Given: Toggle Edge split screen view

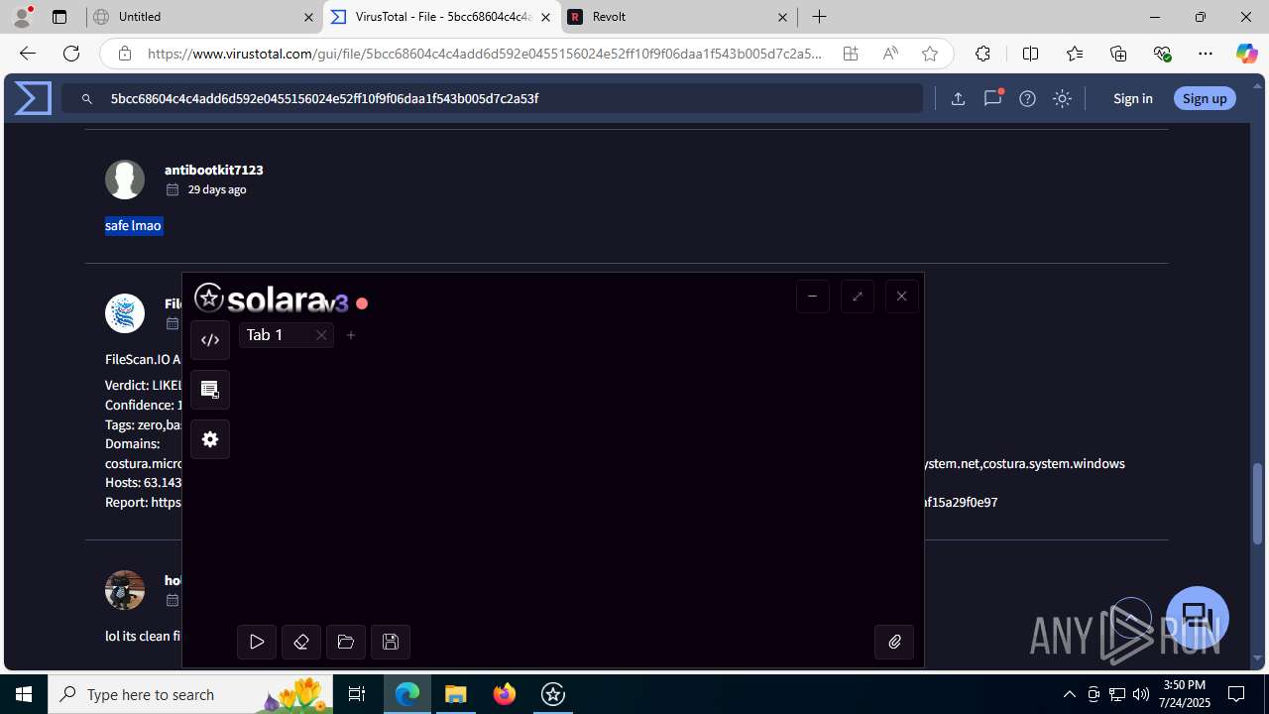Looking at the screenshot, I should pos(1030,54).
